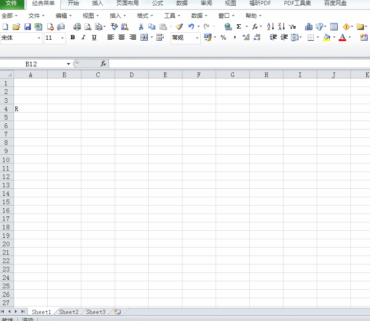Switch to the 公式 ribbon tab
The width and height of the screenshot is (370, 321).
point(158,3)
